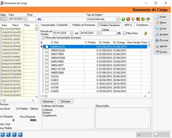Search route with binoculars beside Rota field
Image resolution: width=172 pixels, height=138 pixels.
39,19
